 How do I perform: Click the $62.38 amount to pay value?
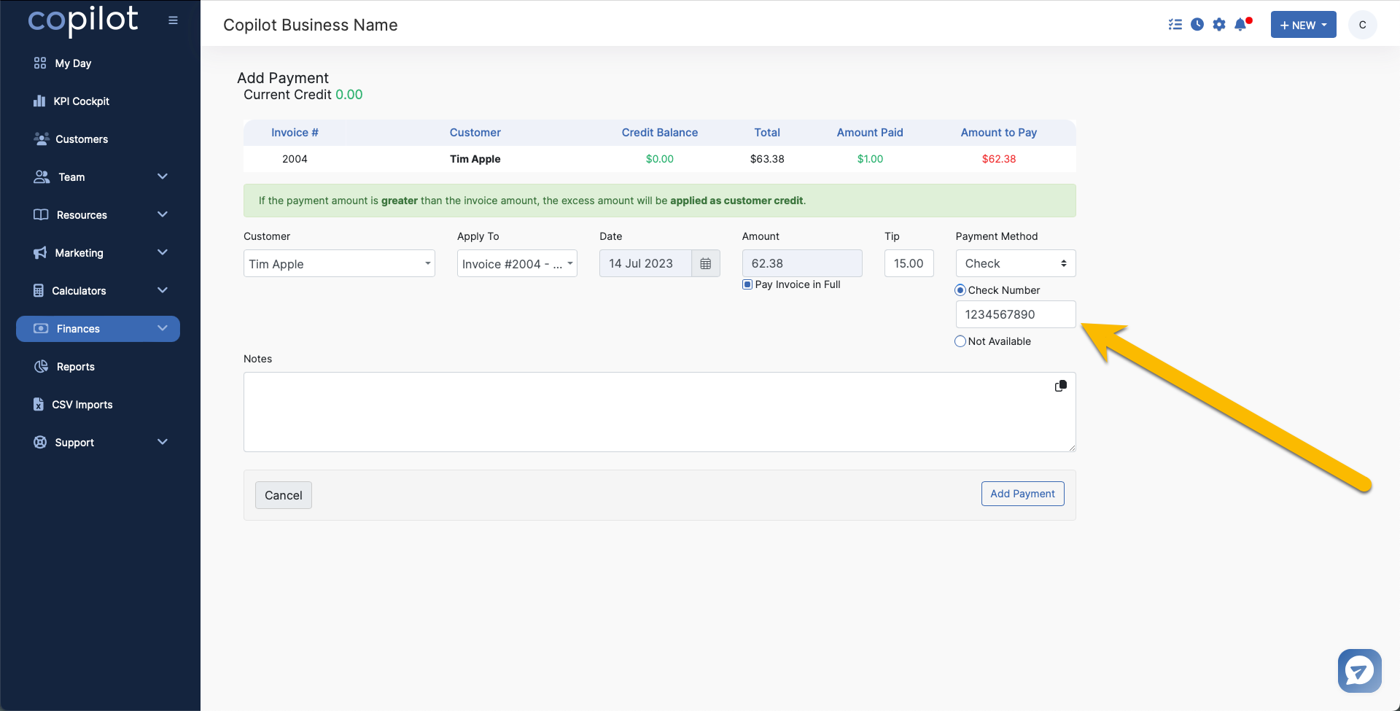998,159
